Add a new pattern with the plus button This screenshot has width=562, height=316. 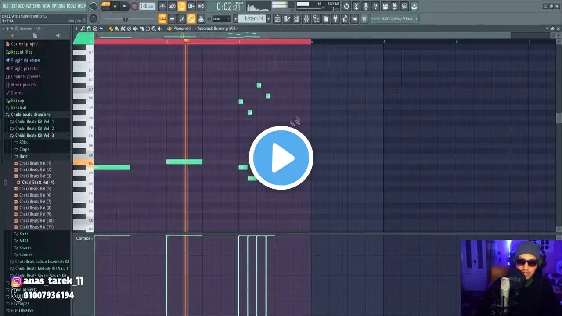(x=268, y=18)
